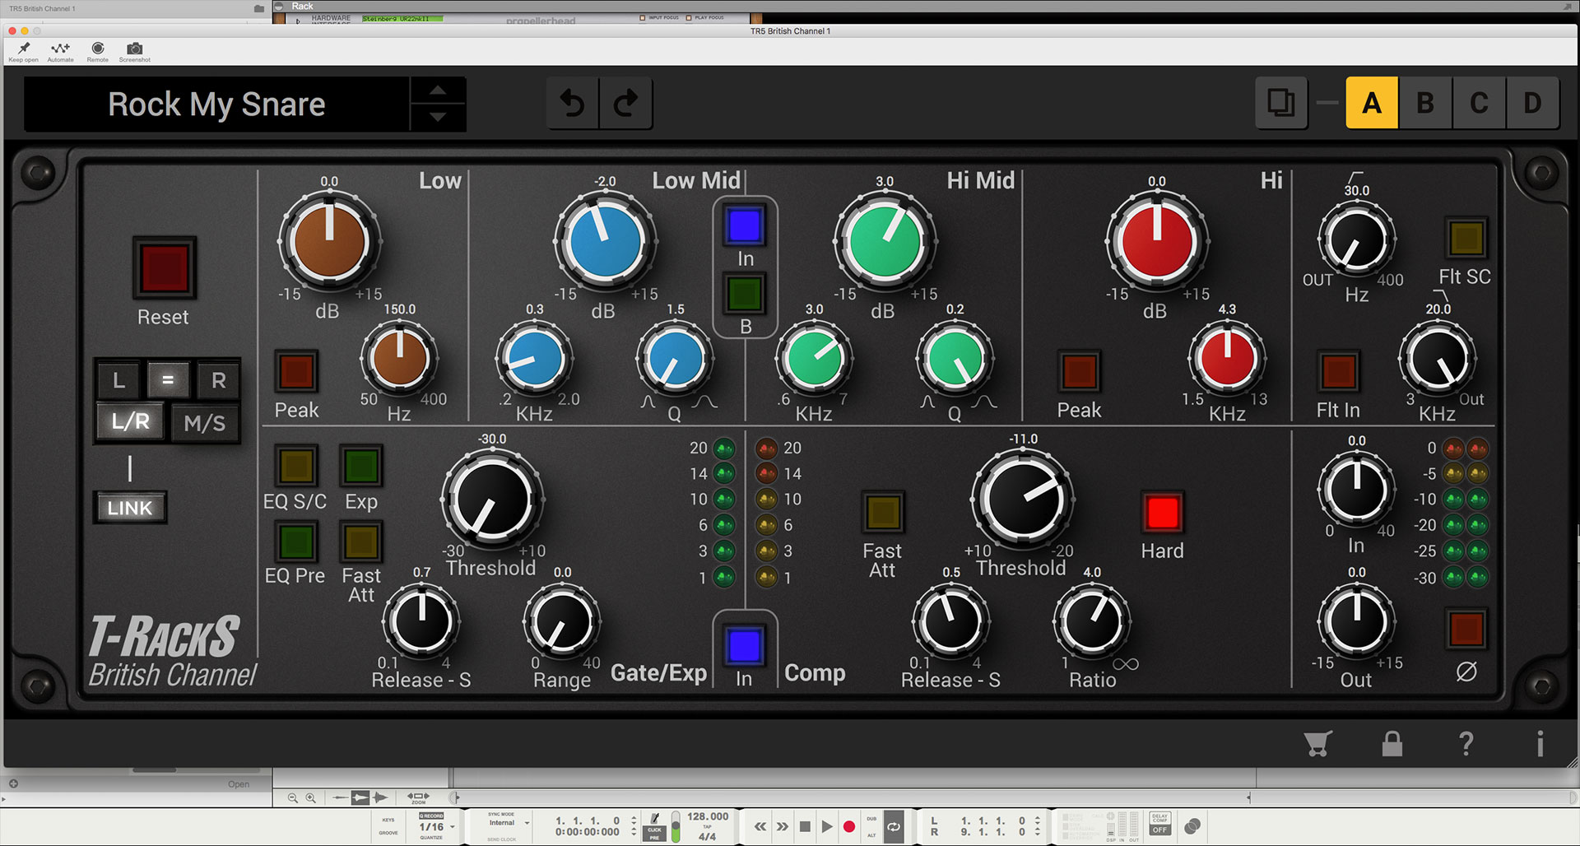The height and width of the screenshot is (846, 1580).
Task: Toggle the compressor Fast Att button
Action: coord(882,513)
